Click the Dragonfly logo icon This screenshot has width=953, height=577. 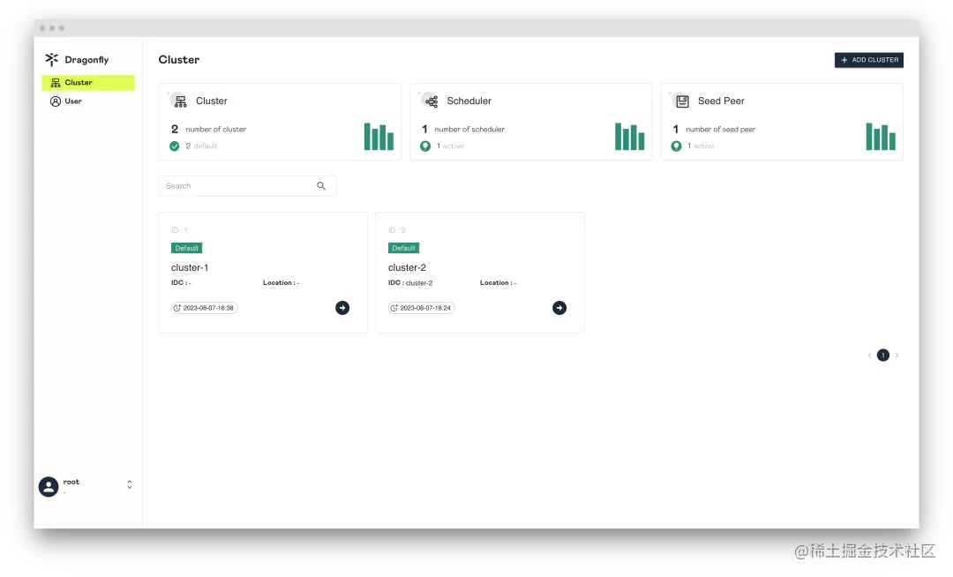coord(52,59)
